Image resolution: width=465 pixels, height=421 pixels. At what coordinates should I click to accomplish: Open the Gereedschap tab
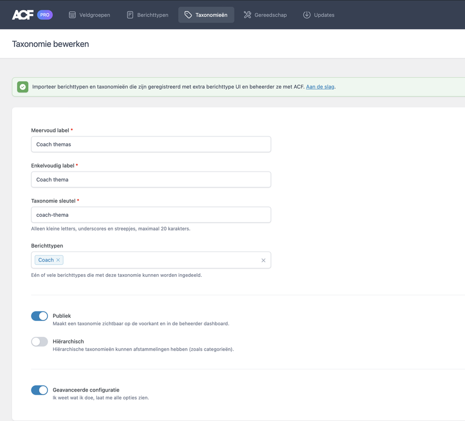pos(265,15)
